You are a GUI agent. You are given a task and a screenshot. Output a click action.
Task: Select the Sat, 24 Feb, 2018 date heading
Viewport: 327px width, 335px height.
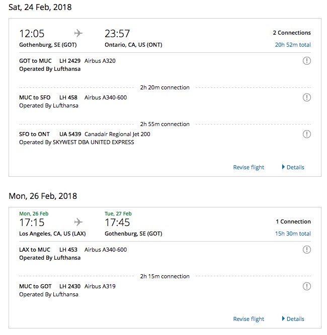coord(40,7)
